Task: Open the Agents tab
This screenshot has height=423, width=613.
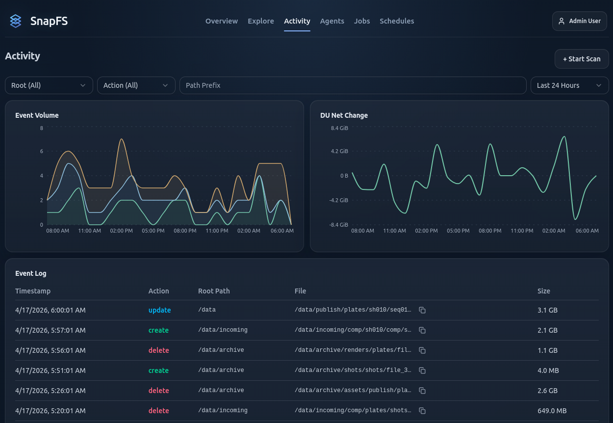Action: click(x=332, y=21)
